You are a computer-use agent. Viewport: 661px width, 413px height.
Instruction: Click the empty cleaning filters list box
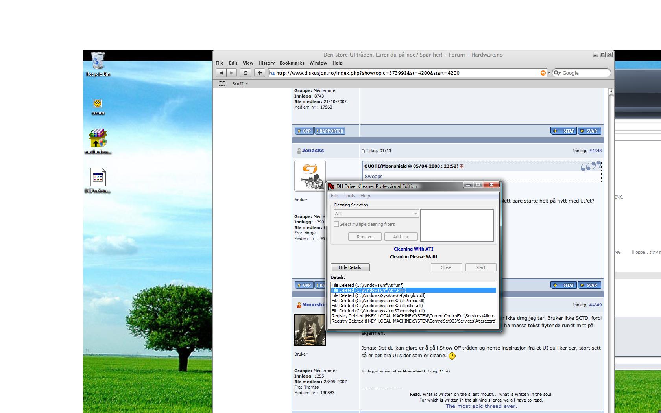coord(457,225)
